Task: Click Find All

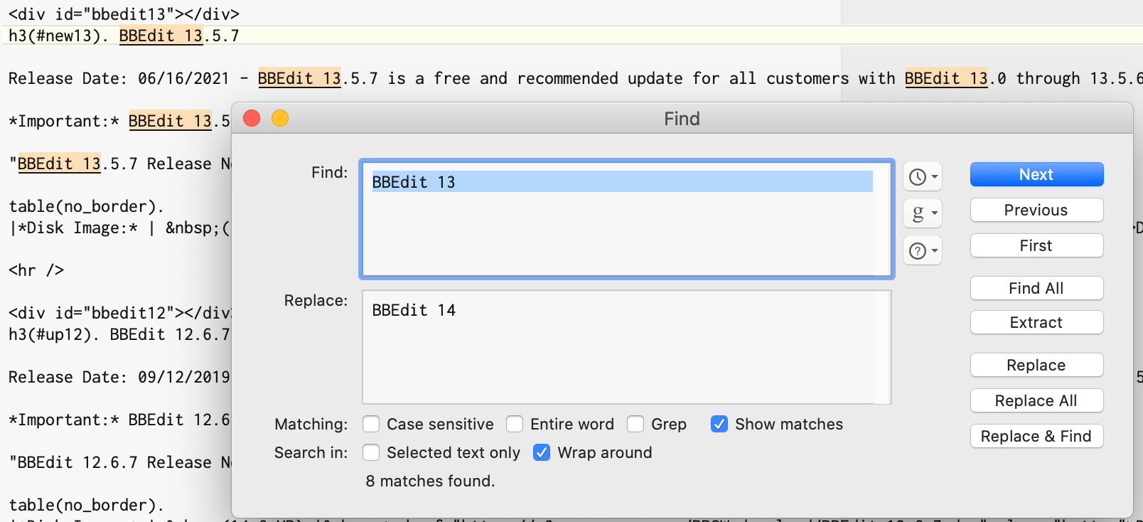Action: coord(1036,289)
